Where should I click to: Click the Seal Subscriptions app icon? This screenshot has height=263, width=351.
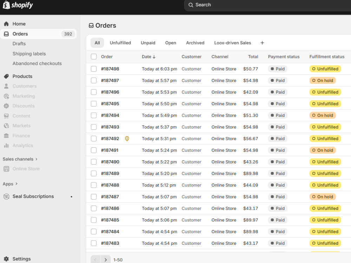tap(6, 196)
